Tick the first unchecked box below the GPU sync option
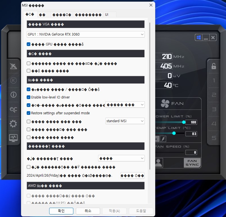Viewport: 226px width, 217px height. [29, 63]
